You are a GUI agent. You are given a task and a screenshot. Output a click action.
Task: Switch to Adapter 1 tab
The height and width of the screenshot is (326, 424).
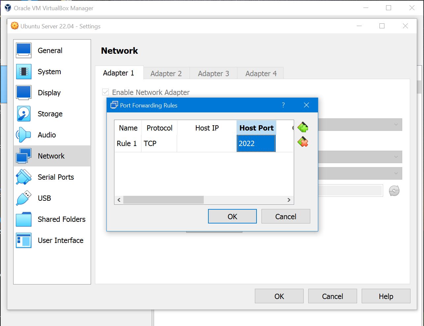[x=119, y=73]
